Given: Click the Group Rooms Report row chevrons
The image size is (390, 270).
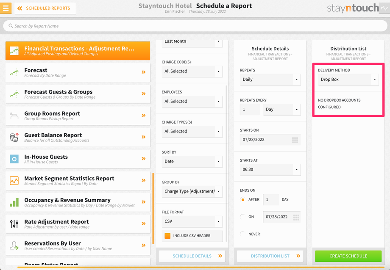Looking at the screenshot, I should (x=144, y=115).
